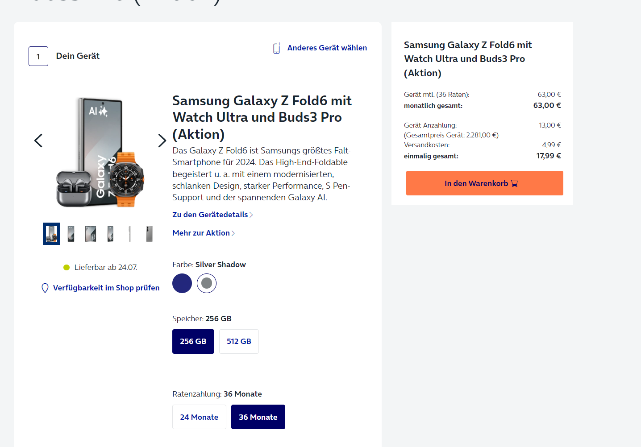The height and width of the screenshot is (447, 641).
Task: Open Verfügbarkeit im Shop prüfen
Action: [106, 288]
